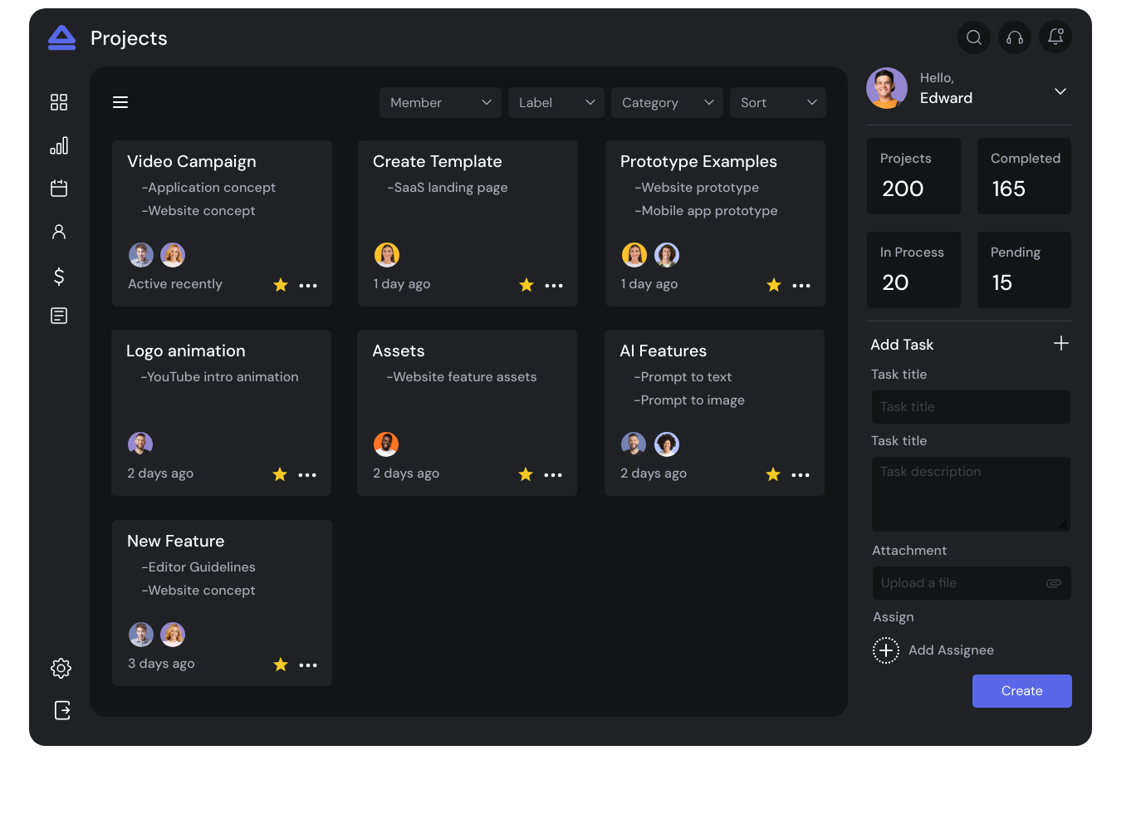This screenshot has width=1146, height=829.
Task: Unstar the Create Template project card
Action: click(526, 285)
